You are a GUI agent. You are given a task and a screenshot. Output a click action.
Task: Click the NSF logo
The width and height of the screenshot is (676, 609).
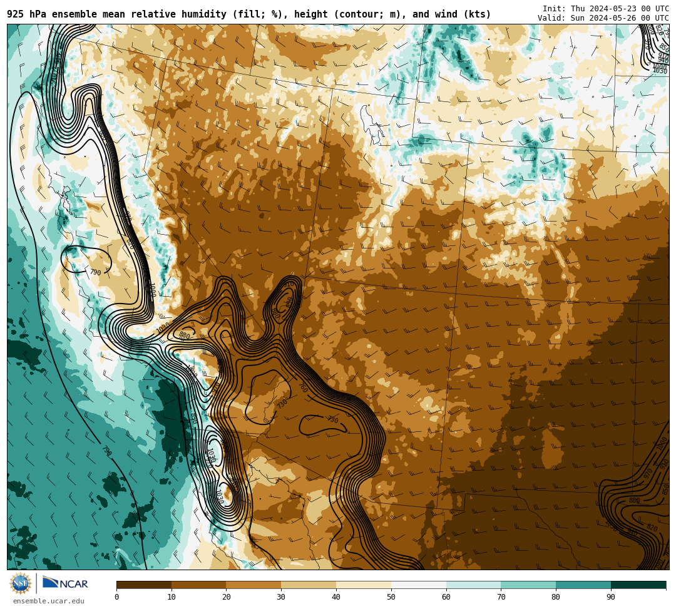coord(20,583)
